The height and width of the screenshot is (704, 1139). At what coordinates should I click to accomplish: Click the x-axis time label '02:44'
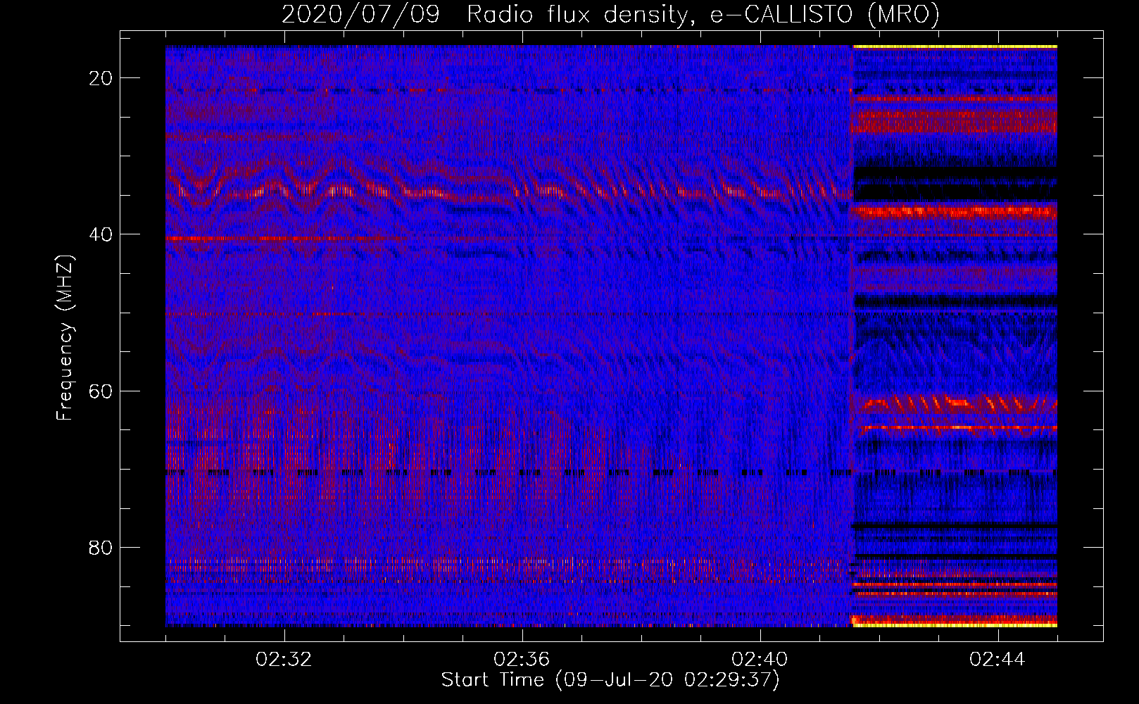[998, 660]
